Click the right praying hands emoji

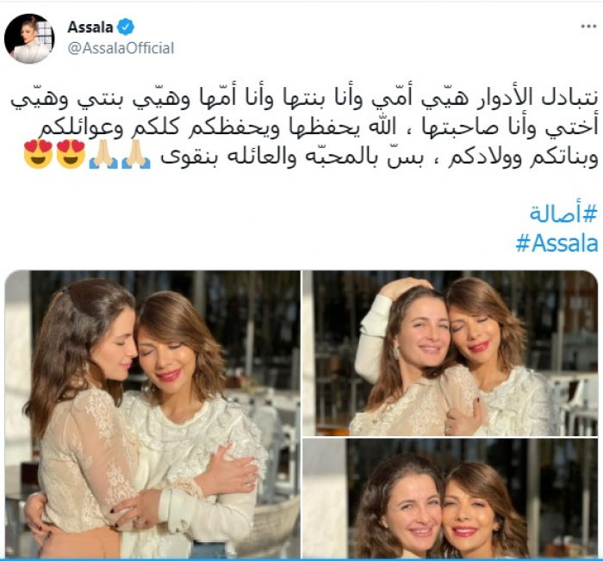tap(136, 155)
